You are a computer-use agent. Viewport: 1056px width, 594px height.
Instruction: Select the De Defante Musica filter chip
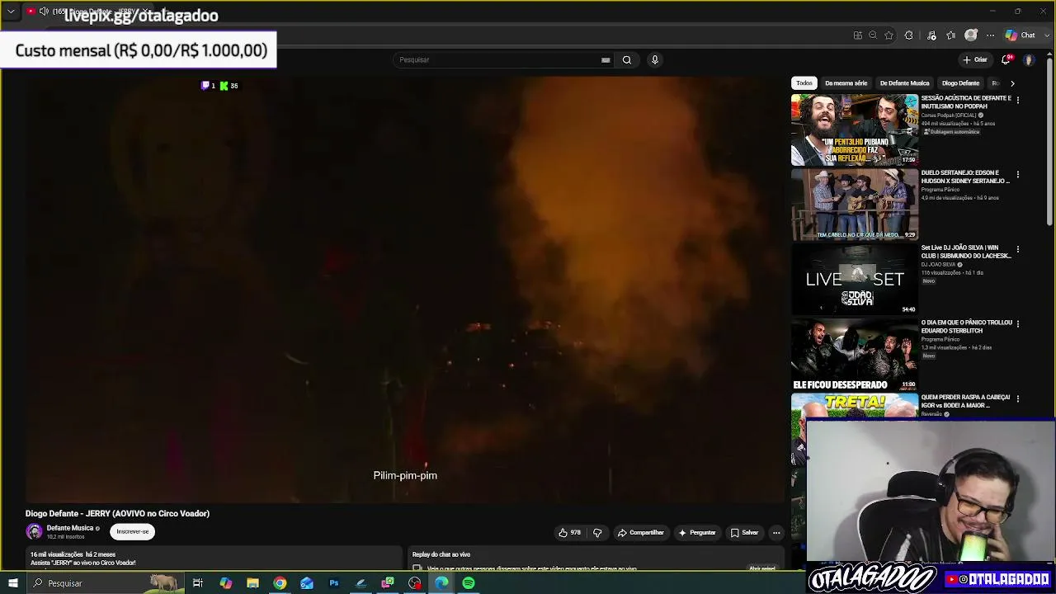coord(904,83)
